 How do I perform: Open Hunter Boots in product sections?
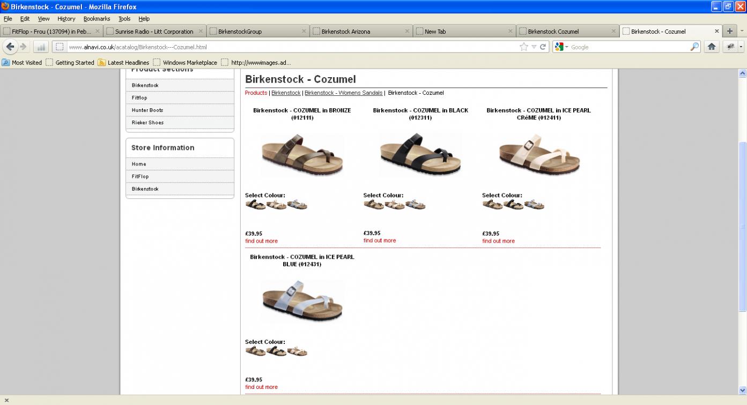[x=147, y=110]
